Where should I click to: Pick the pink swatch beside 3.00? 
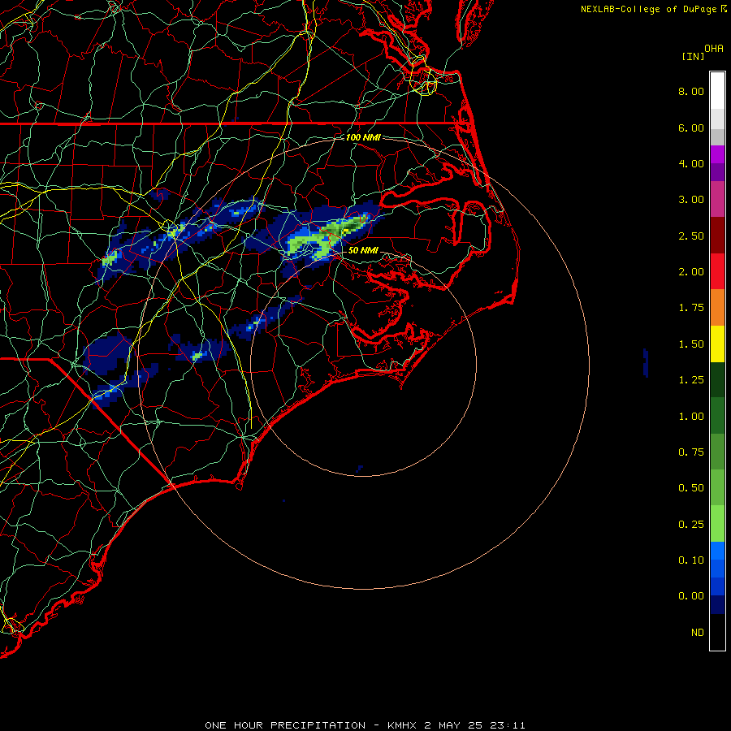pos(717,200)
